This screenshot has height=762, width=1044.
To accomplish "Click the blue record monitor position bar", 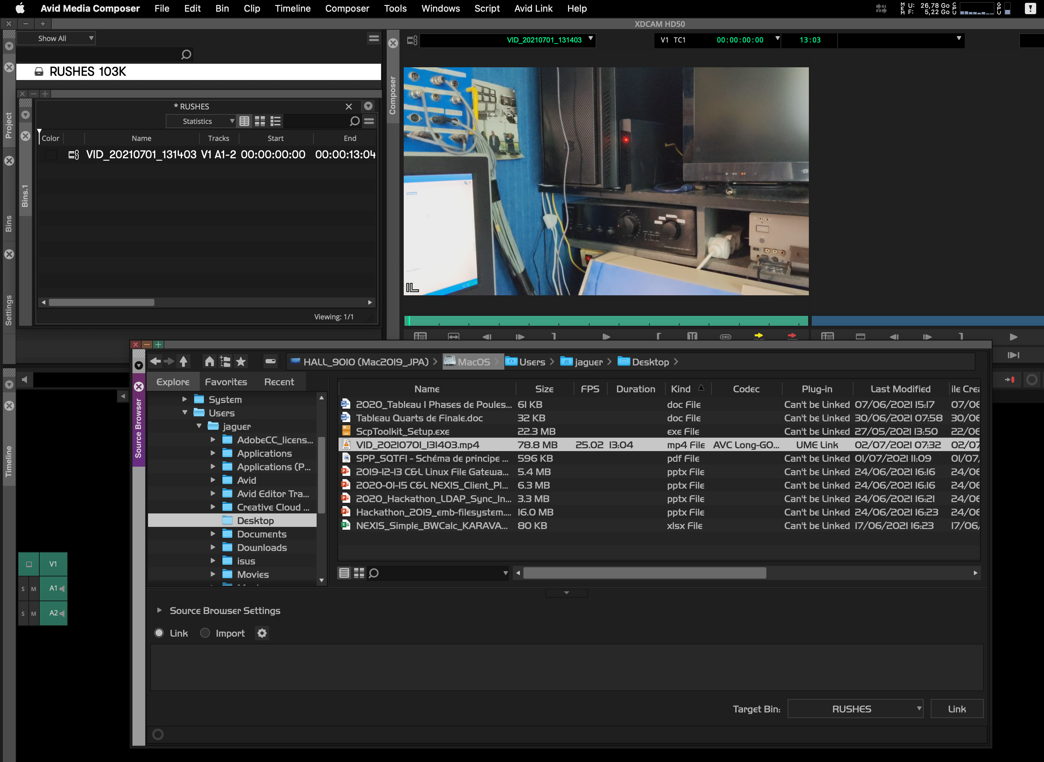I will coord(927,320).
